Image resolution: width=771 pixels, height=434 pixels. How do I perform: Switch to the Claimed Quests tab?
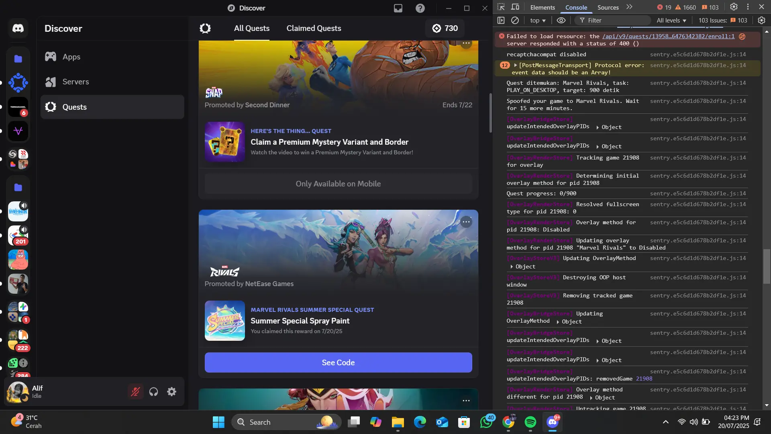pyautogui.click(x=314, y=29)
